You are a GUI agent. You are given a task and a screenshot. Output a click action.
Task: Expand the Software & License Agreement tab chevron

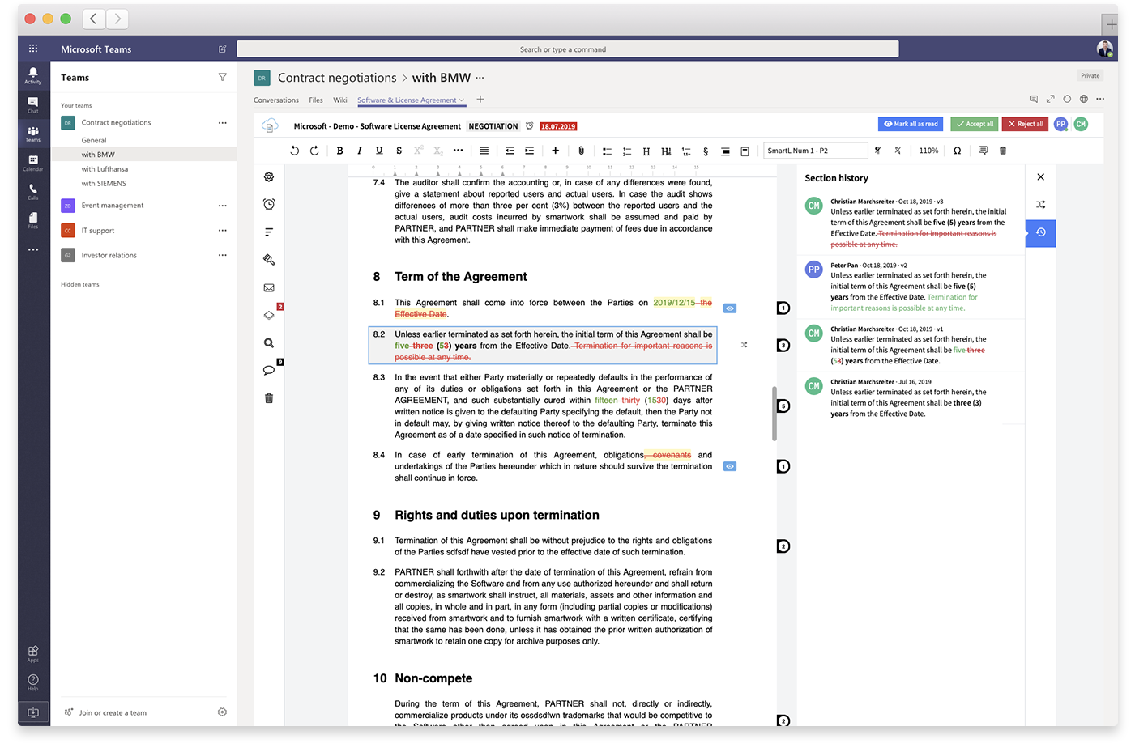click(462, 100)
